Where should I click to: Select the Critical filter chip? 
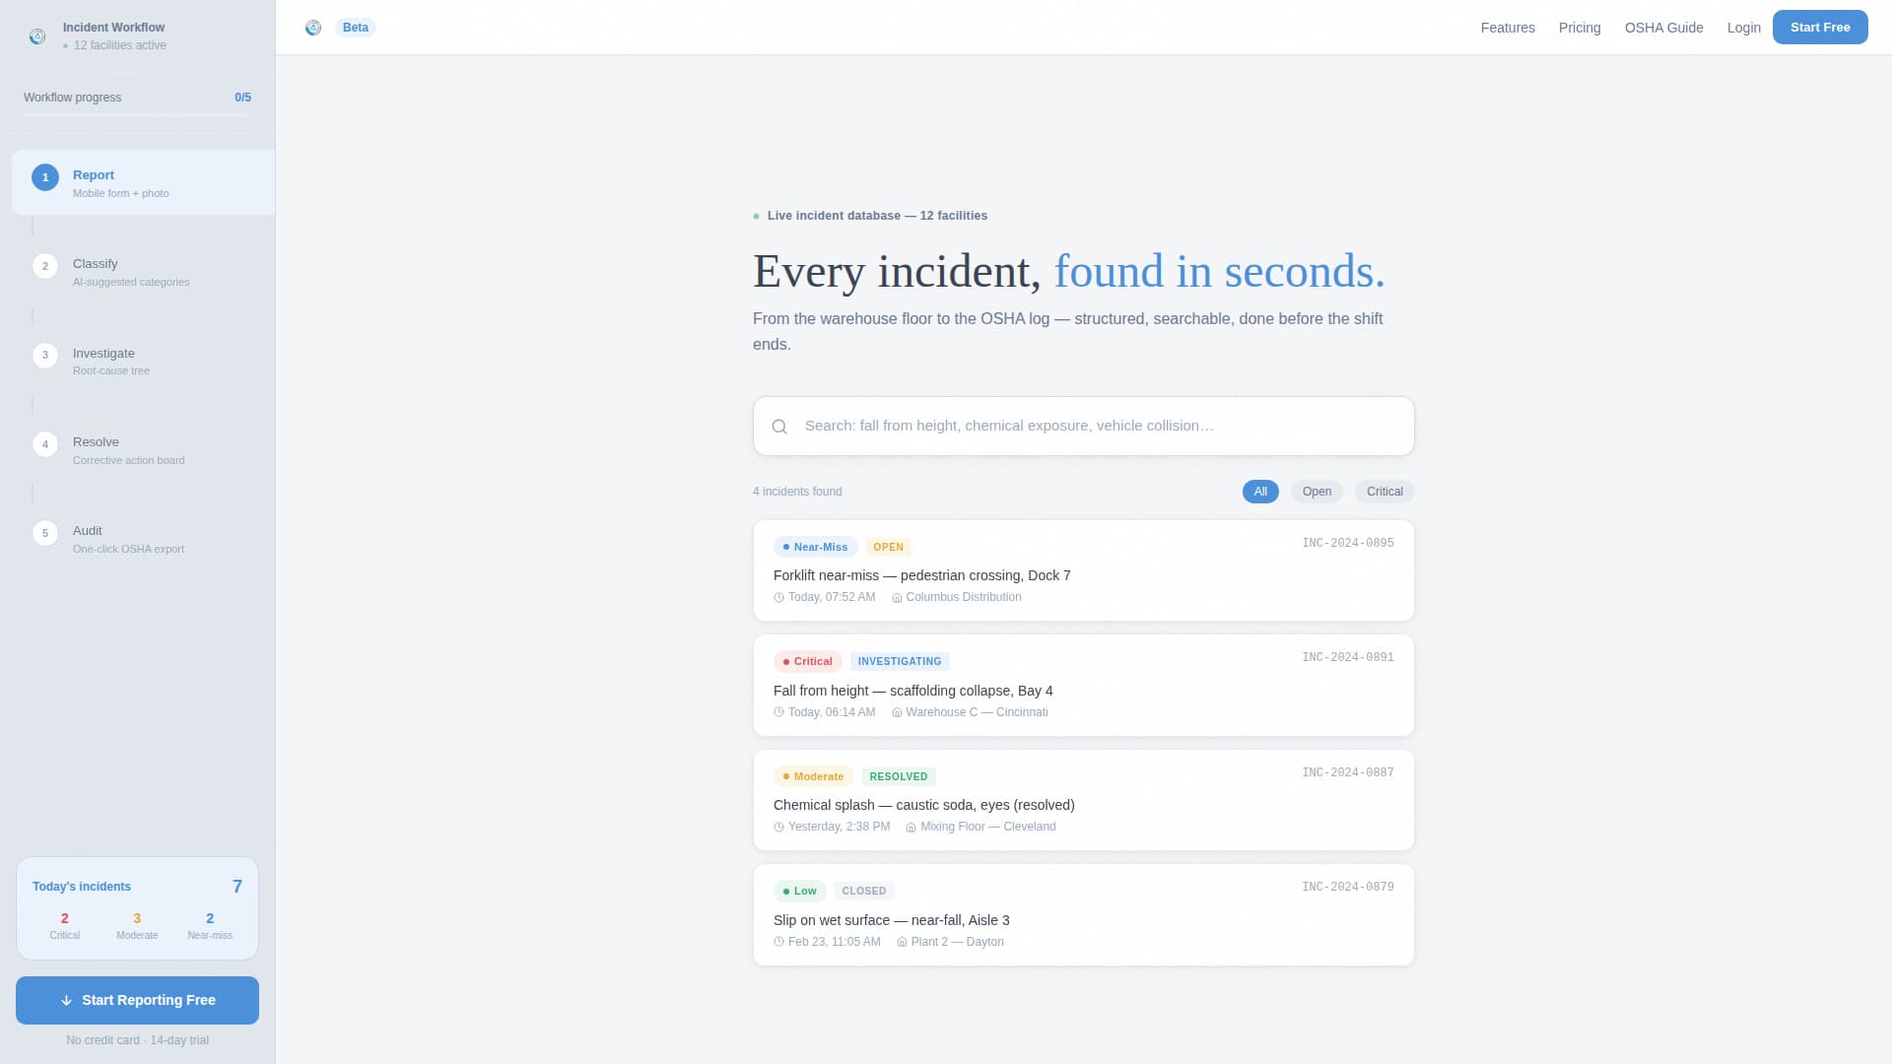(x=1385, y=492)
